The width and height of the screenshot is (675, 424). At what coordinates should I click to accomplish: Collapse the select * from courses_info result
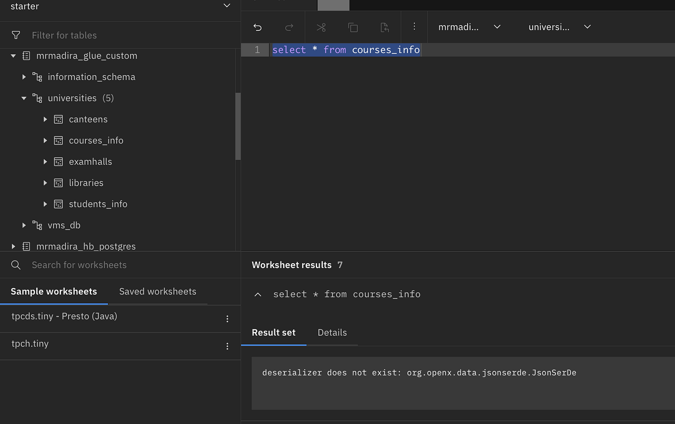pyautogui.click(x=258, y=295)
